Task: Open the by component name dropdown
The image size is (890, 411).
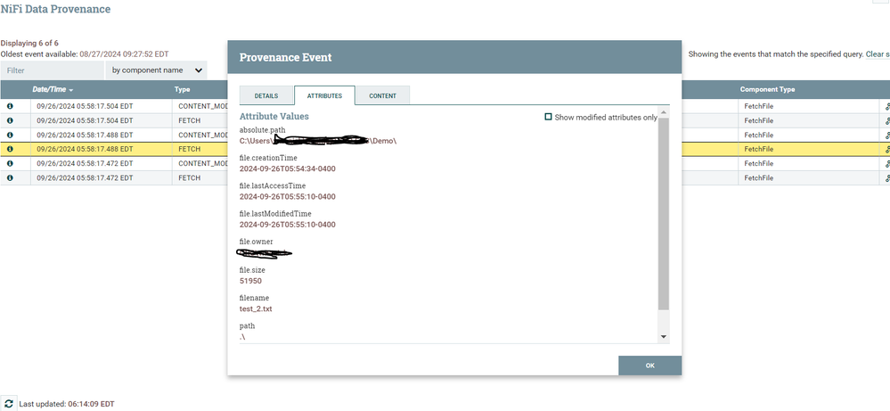Action: (156, 70)
